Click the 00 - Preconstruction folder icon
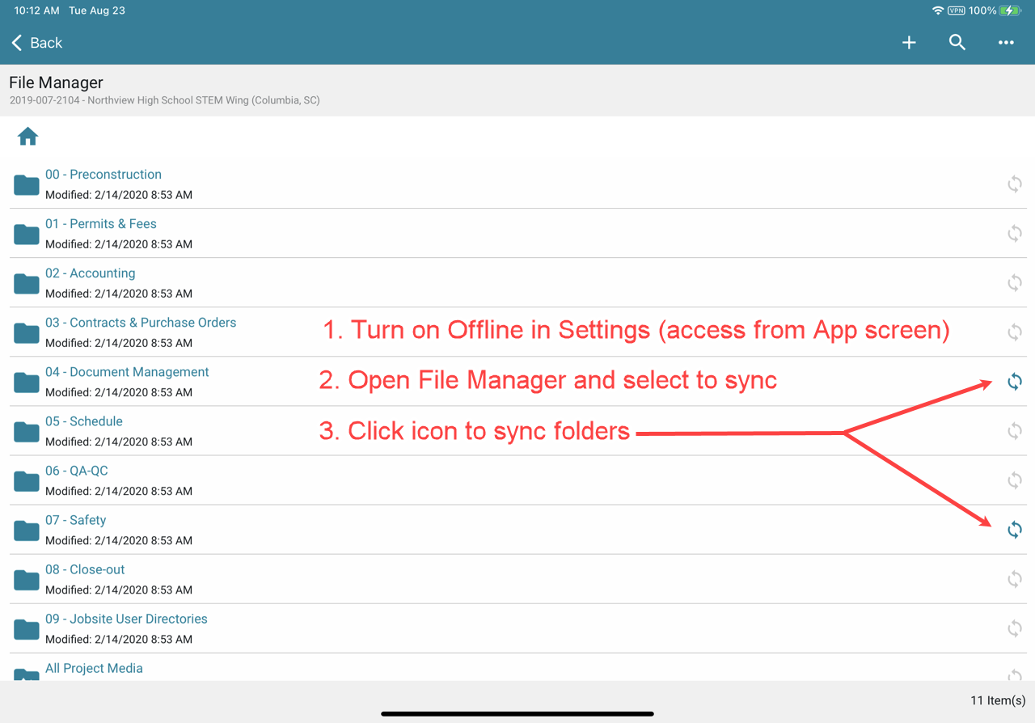 [x=27, y=185]
